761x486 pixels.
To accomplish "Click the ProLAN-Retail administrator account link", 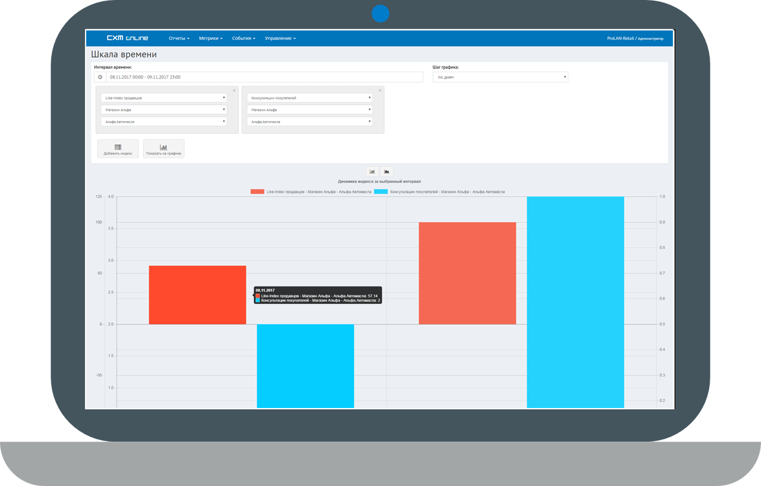I will [x=635, y=39].
